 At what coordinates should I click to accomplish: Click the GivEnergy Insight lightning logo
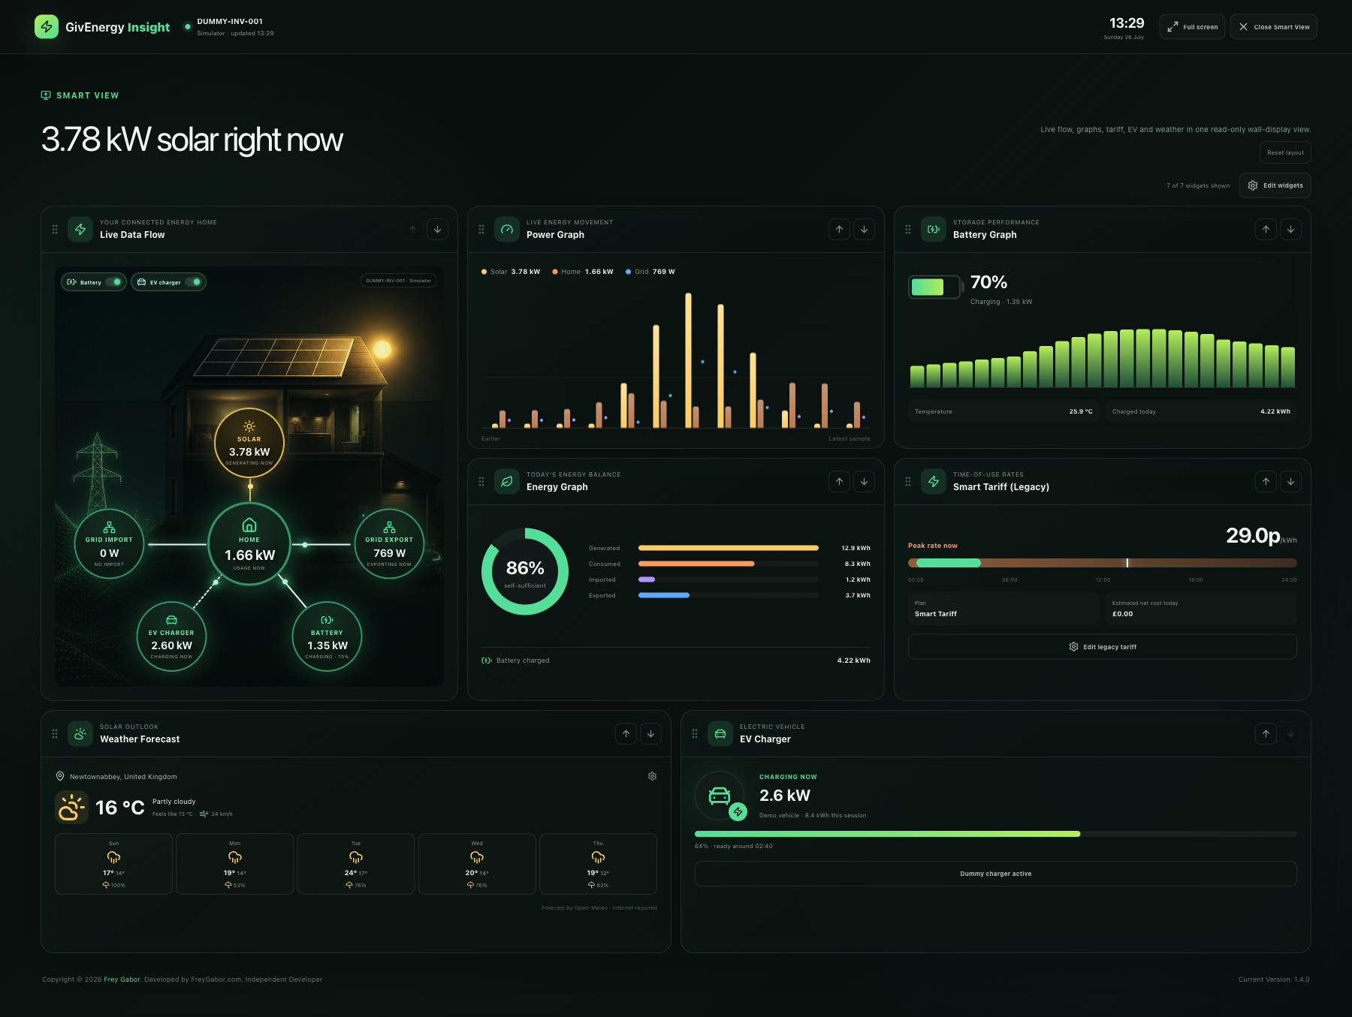click(47, 27)
